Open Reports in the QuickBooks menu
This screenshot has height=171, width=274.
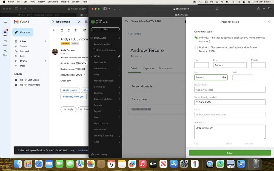pyautogui.click(x=98, y=105)
